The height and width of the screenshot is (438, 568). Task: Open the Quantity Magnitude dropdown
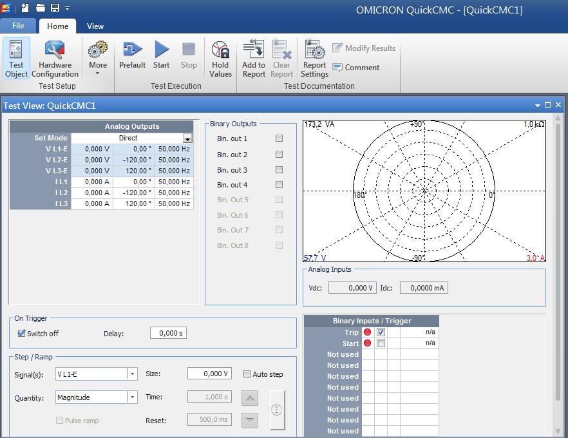tap(132, 397)
